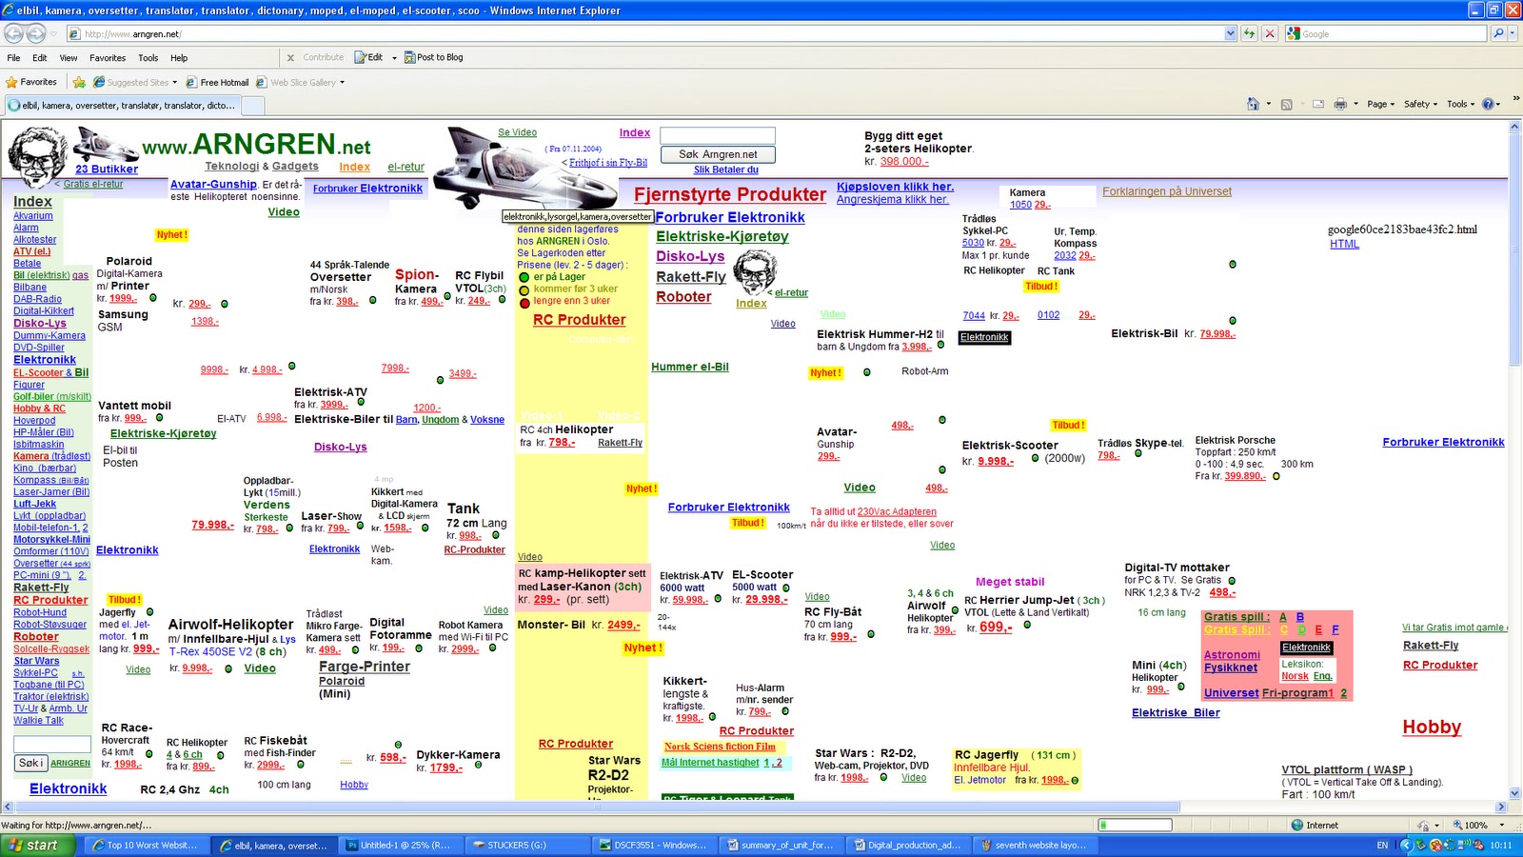Stop page loading with the red X icon

[x=1270, y=33]
